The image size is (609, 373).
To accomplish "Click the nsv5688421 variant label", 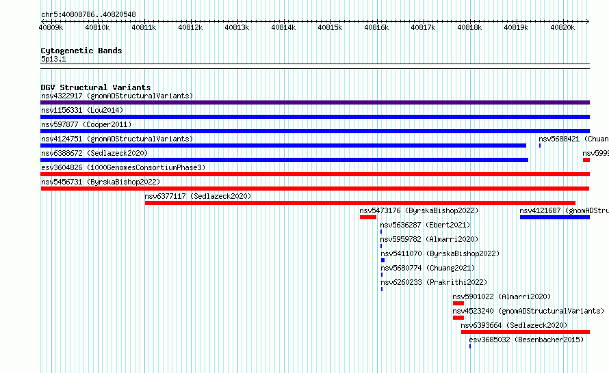I will pos(573,139).
